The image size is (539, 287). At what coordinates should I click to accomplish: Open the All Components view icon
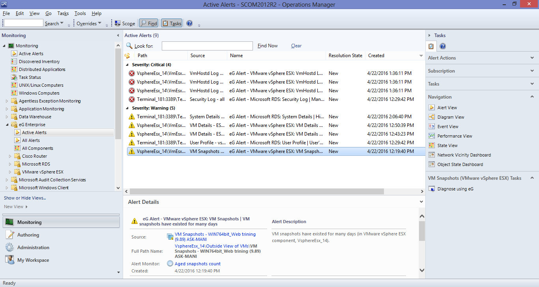click(x=17, y=148)
